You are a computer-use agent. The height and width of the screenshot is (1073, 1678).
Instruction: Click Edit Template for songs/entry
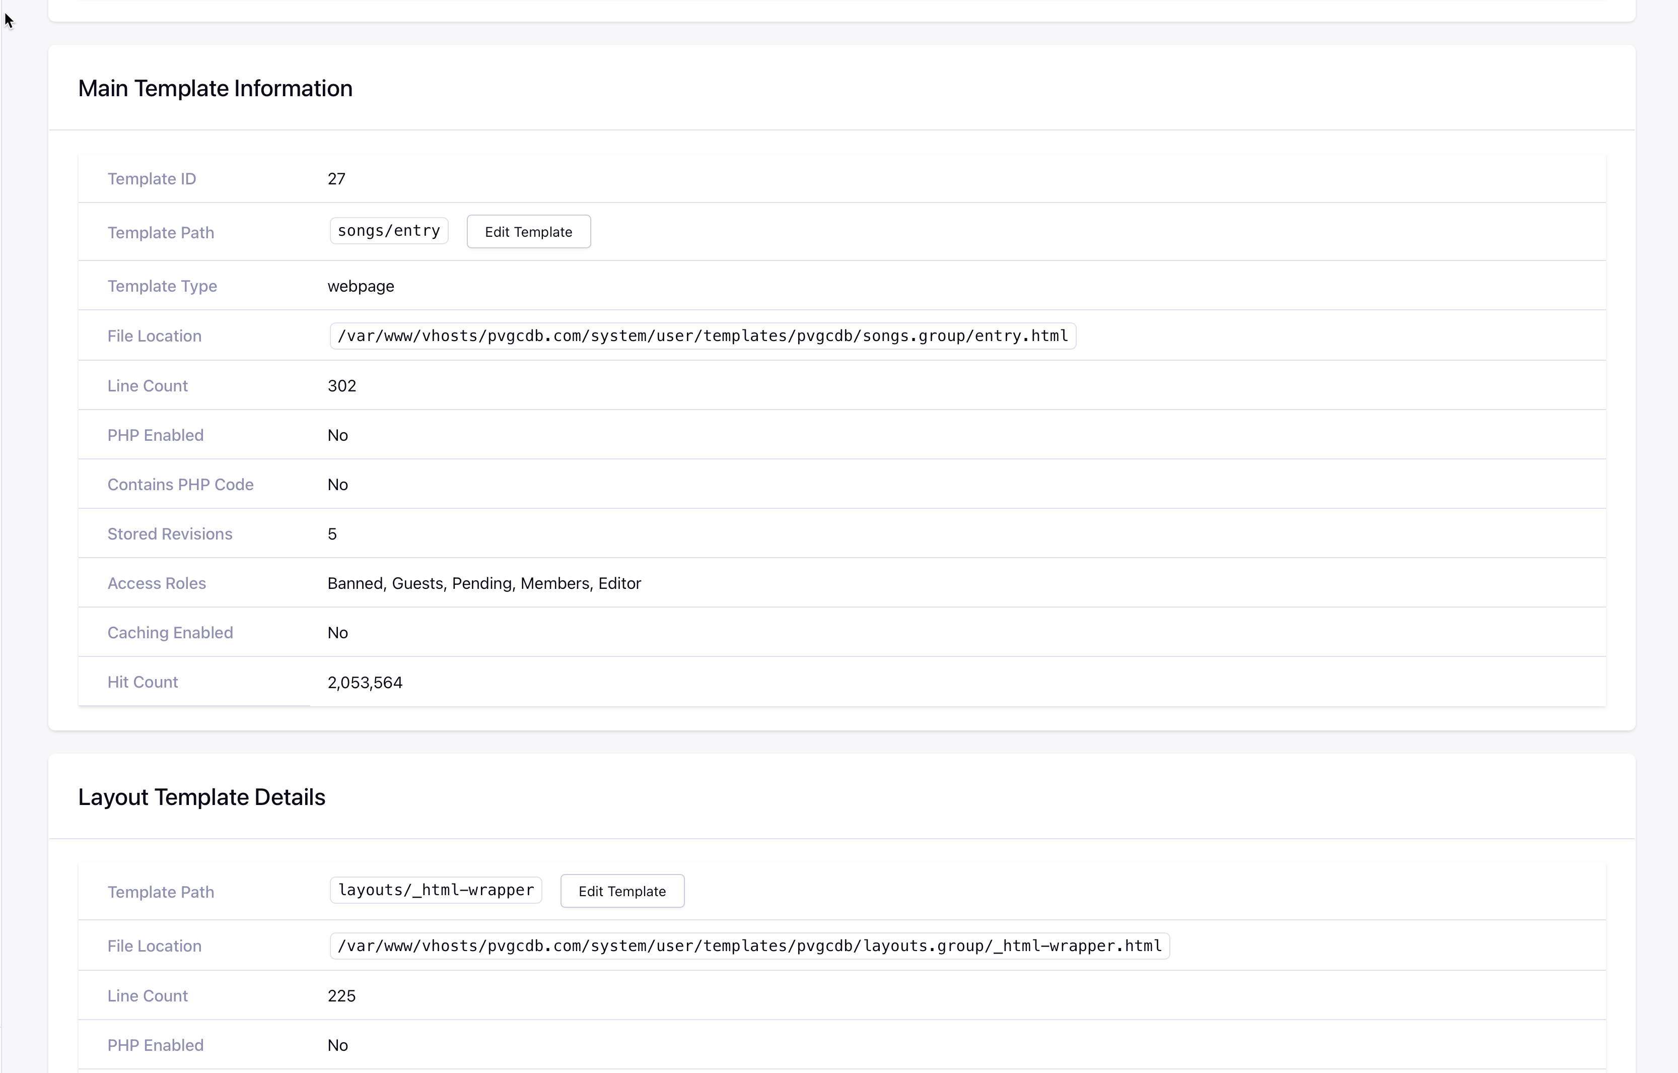[528, 231]
